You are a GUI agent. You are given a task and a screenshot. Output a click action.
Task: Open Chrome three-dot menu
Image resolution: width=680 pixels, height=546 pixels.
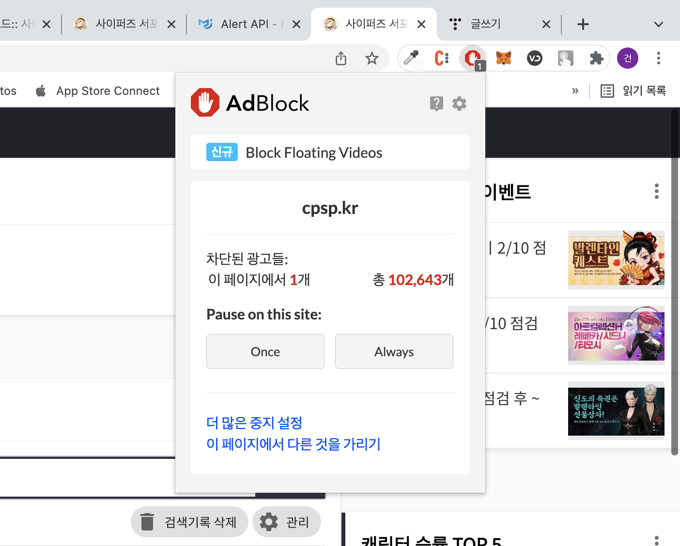click(658, 58)
